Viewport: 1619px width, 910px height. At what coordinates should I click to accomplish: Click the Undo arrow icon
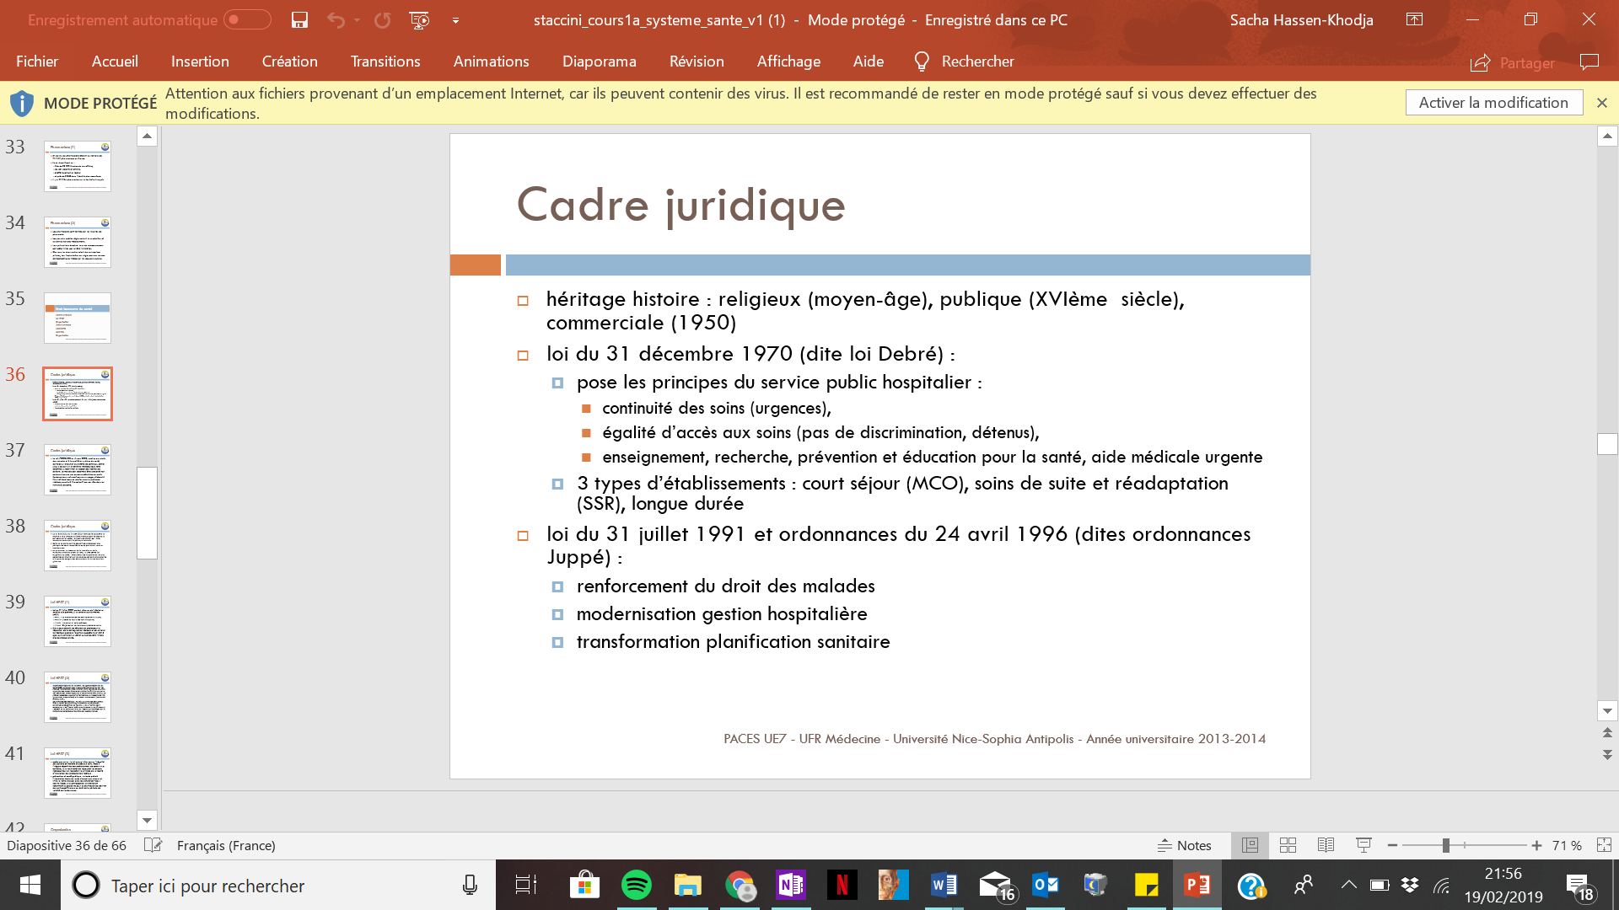click(x=336, y=20)
